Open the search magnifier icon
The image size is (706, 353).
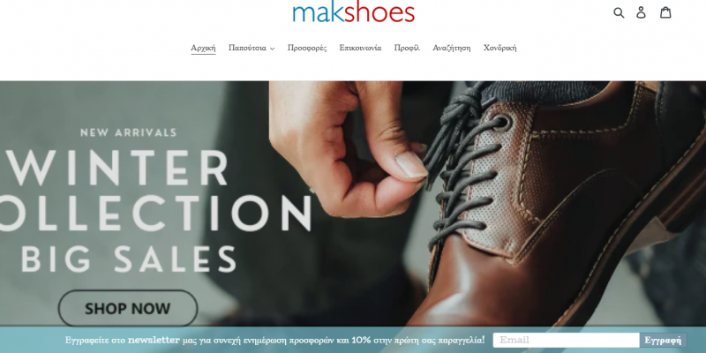point(619,12)
